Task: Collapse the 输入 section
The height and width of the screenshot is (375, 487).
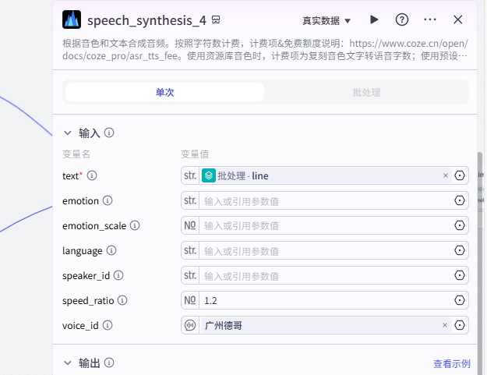Action: point(68,133)
